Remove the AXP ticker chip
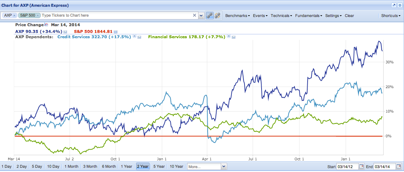 (x=15, y=16)
